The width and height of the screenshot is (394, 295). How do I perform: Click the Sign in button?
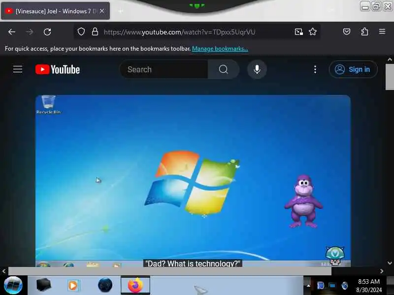pos(353,69)
